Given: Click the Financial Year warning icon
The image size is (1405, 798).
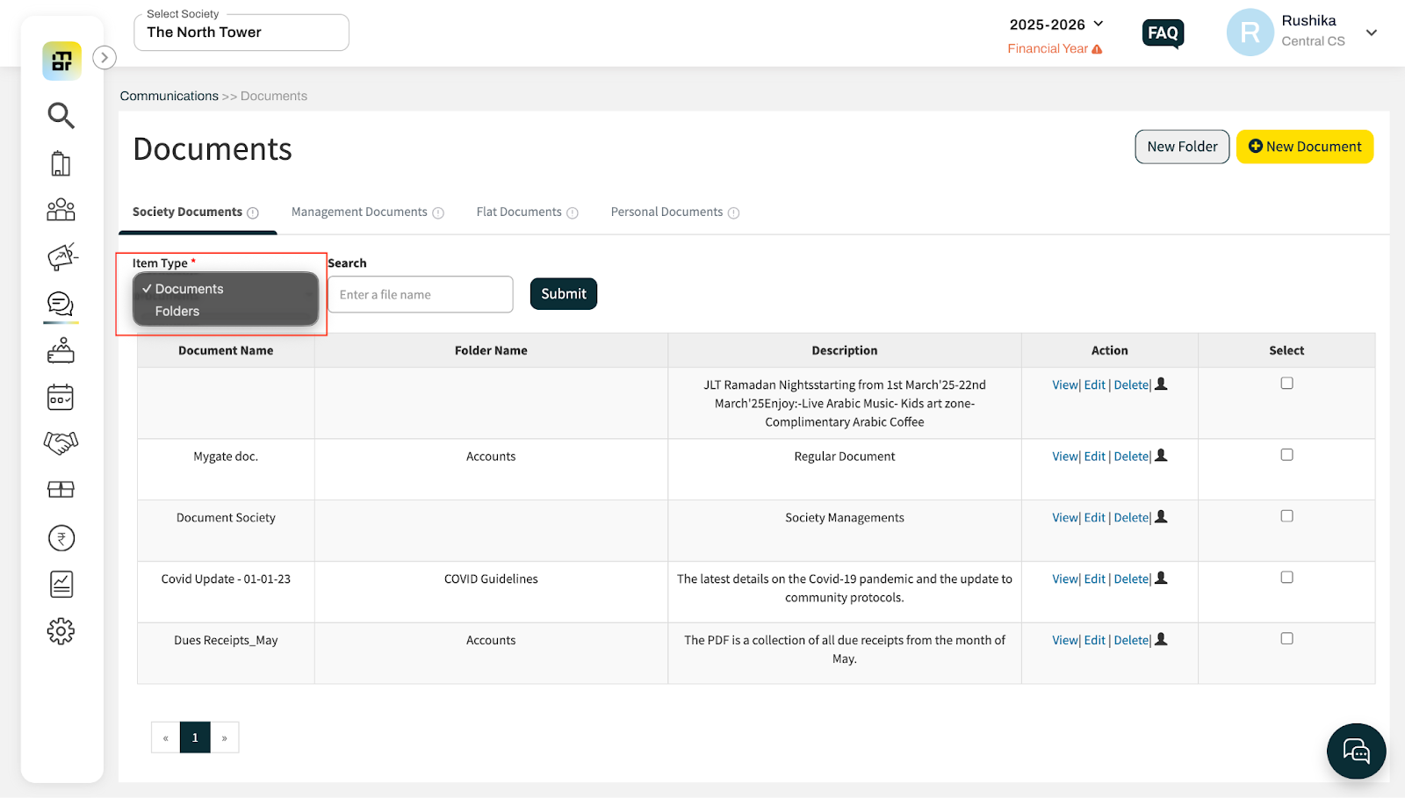Looking at the screenshot, I should [x=1097, y=49].
